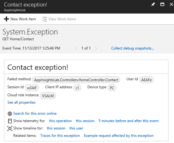Expand See all properties
Image resolution: width=174 pixels, height=143 pixels.
(22, 102)
